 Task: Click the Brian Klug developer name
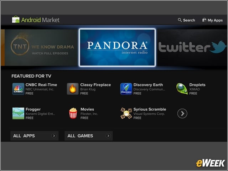(88, 89)
